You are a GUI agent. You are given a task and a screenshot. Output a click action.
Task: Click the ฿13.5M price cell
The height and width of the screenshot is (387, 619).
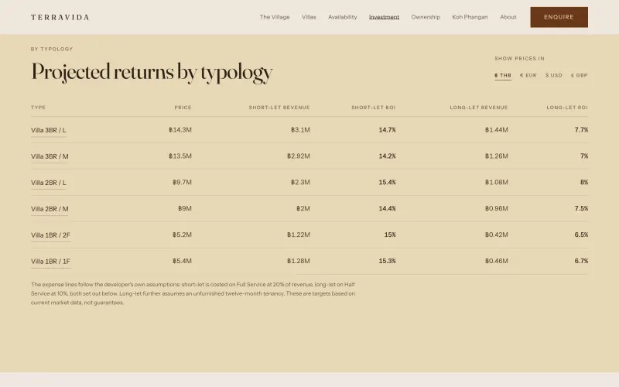click(x=180, y=156)
